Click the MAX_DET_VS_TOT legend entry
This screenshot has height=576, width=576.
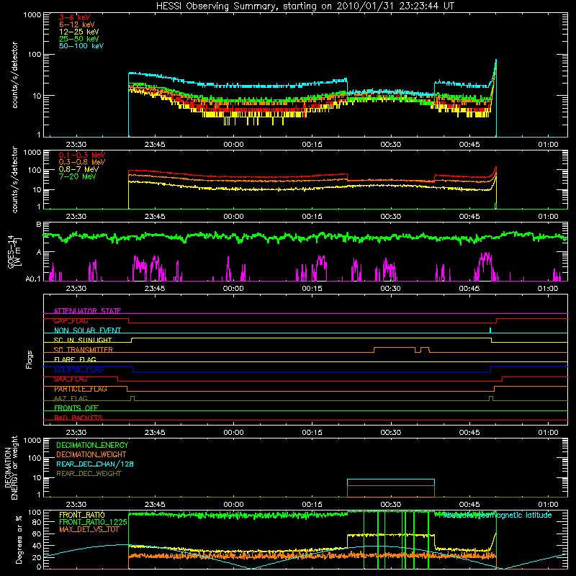89,529
